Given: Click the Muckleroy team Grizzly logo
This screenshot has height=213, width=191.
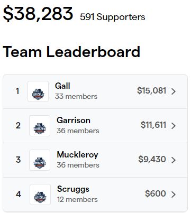Looking at the screenshot, I should tap(40, 160).
